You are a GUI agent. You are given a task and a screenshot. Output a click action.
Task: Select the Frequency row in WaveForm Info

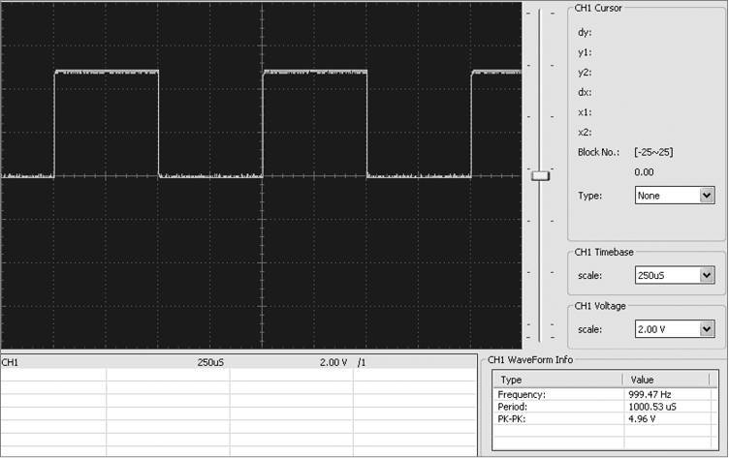523,395
